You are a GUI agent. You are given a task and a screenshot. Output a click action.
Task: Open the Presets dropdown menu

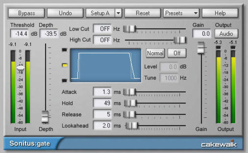pos(181,13)
